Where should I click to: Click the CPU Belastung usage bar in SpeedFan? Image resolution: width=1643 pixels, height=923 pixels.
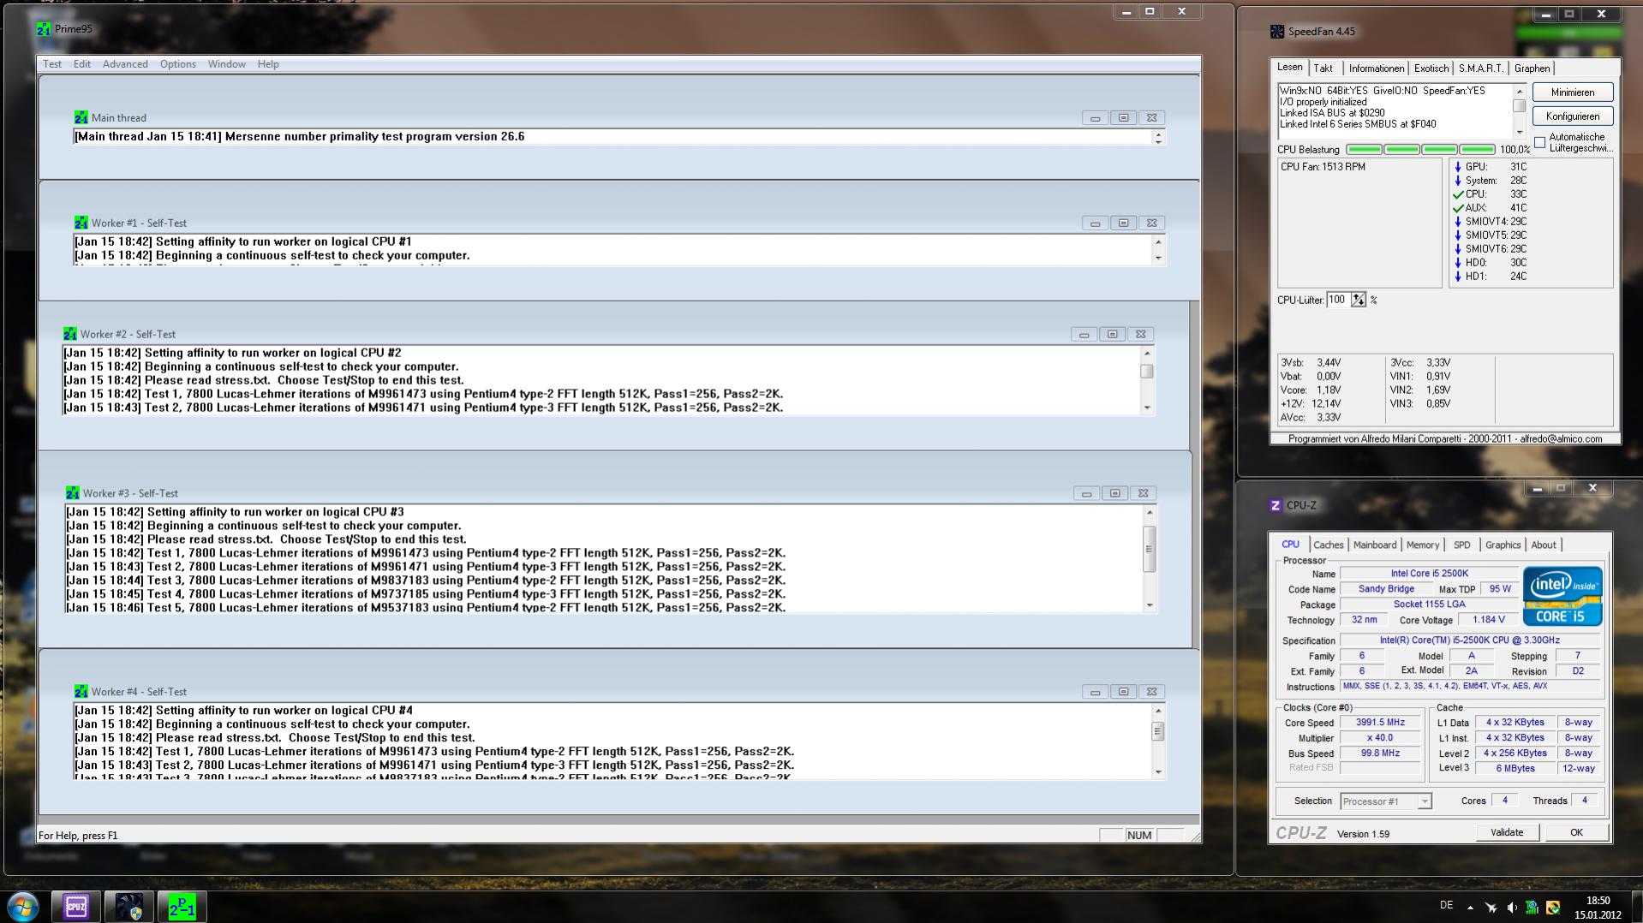(x=1420, y=150)
